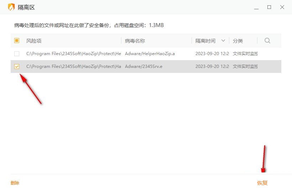292x192 pixels.
Task: Click the 隔离时间 column header label
Action: tap(205, 41)
